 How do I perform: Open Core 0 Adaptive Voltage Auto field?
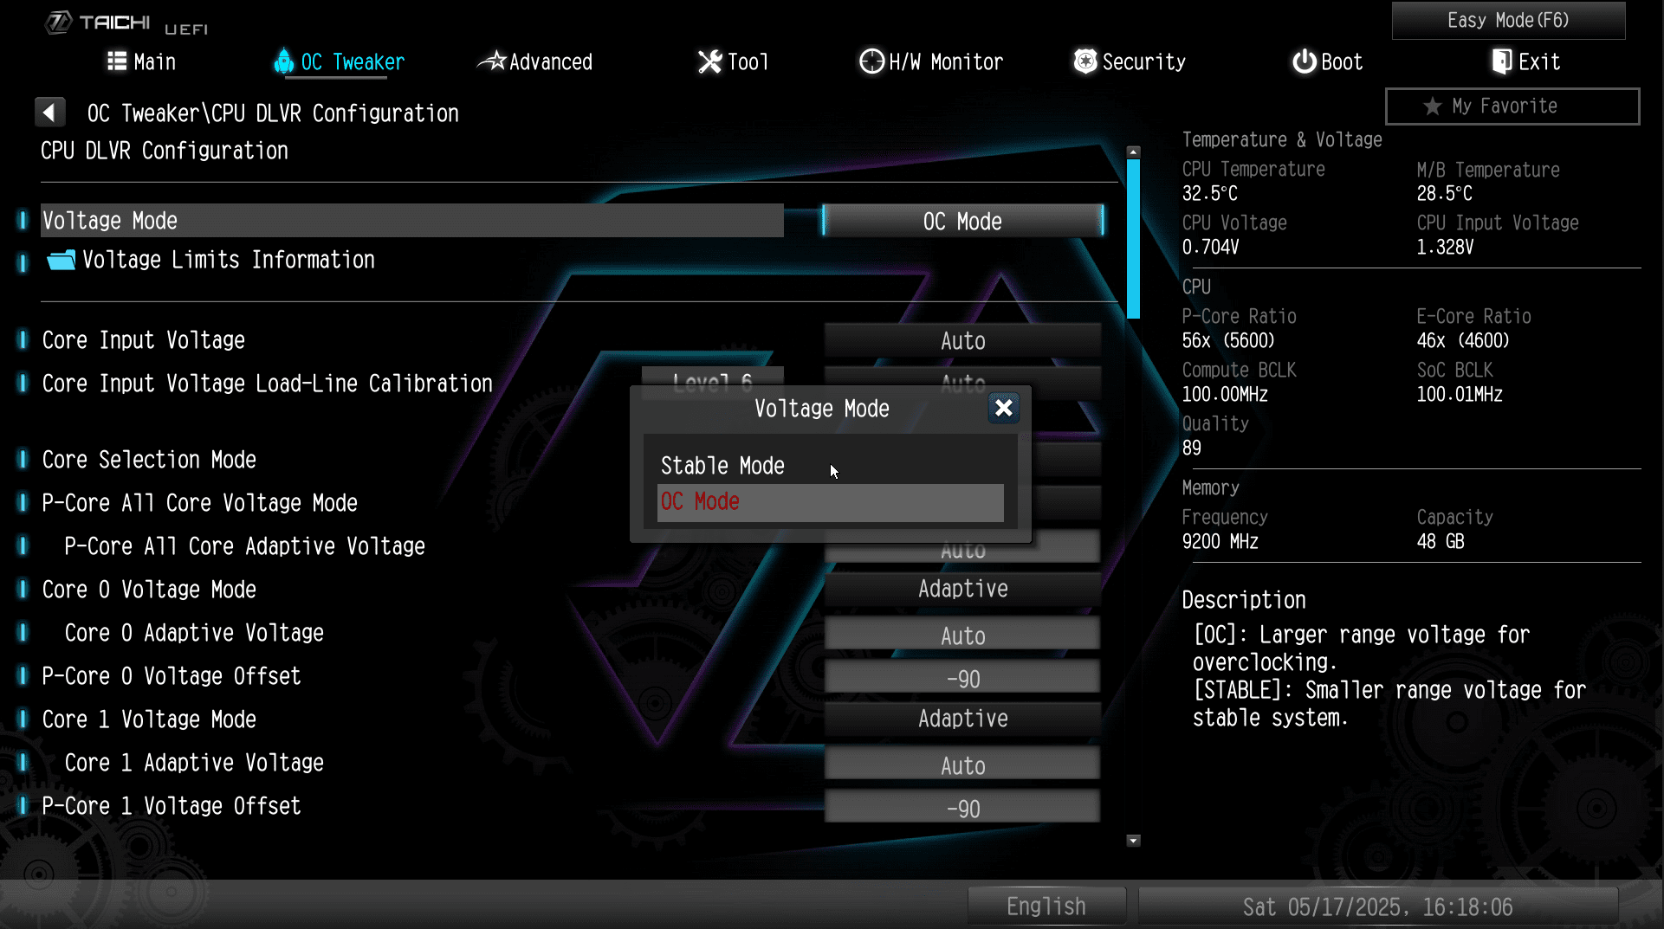962,633
